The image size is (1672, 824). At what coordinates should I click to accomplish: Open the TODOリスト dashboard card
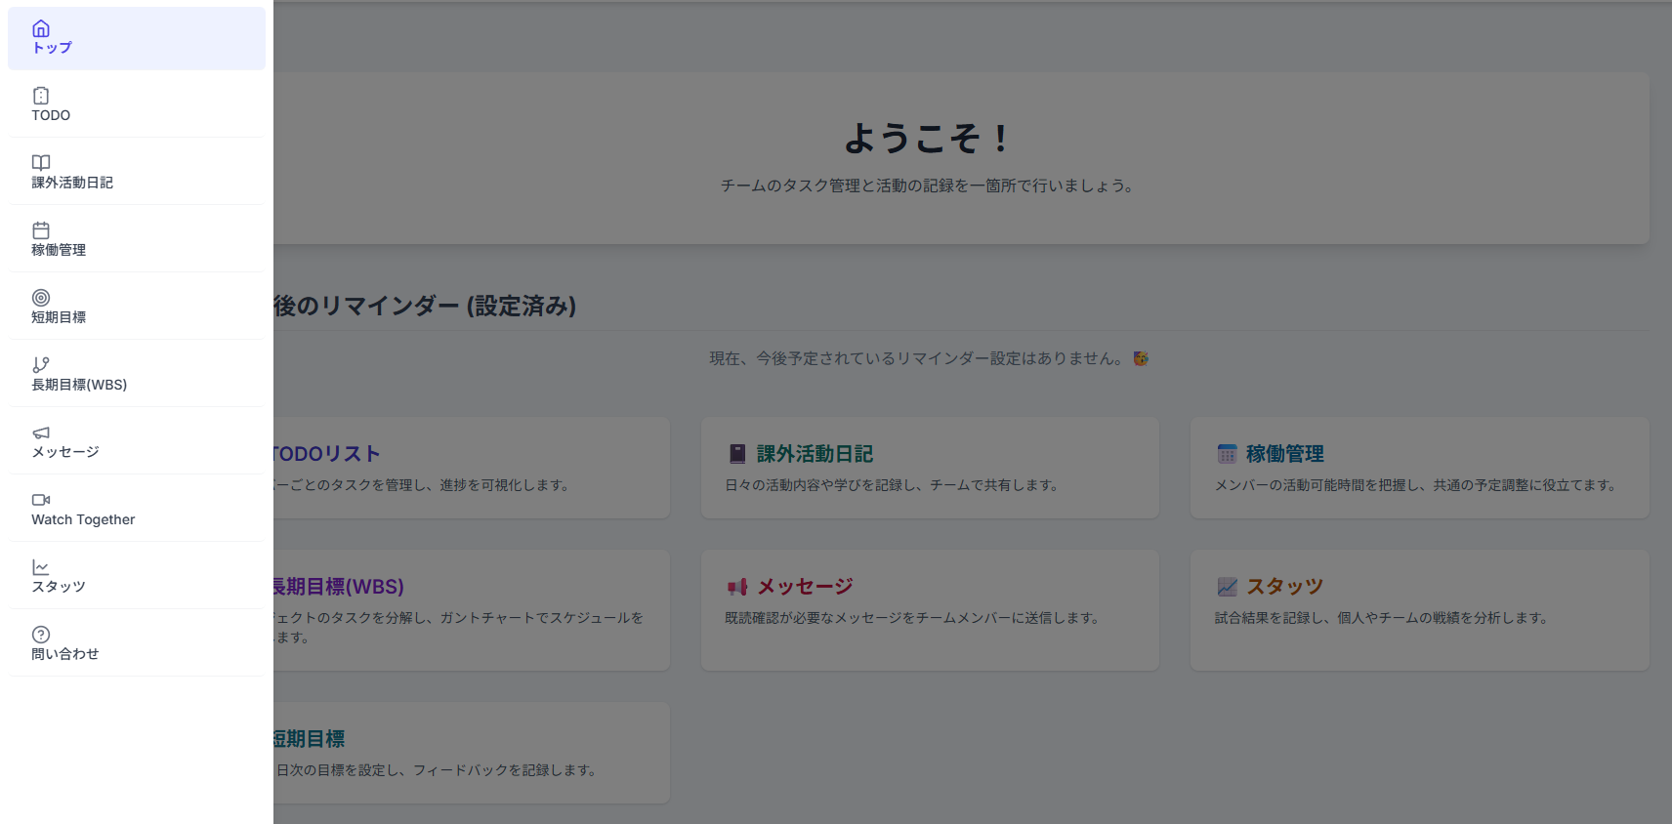[471, 468]
